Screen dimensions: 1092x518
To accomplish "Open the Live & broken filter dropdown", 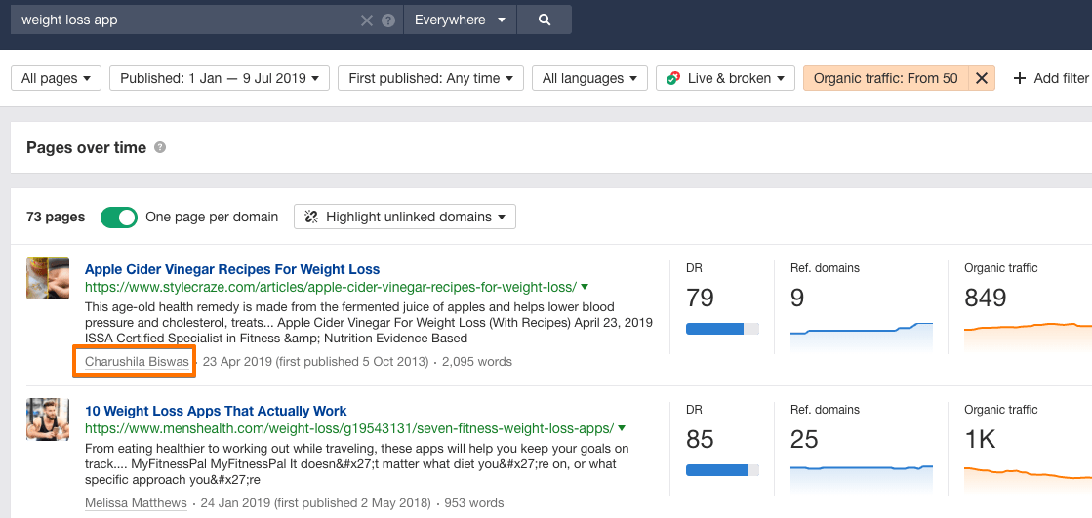I will [x=725, y=78].
